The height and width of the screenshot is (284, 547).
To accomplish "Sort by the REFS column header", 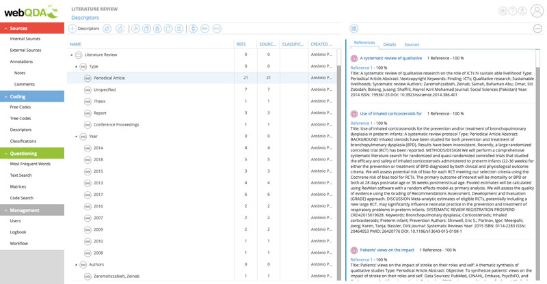I will click(241, 44).
